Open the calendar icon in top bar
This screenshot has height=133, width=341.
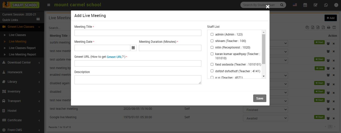coord(305,5)
